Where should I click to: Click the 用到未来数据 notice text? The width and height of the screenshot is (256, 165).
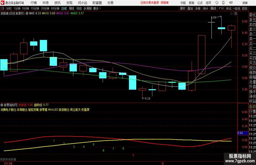pos(8,160)
